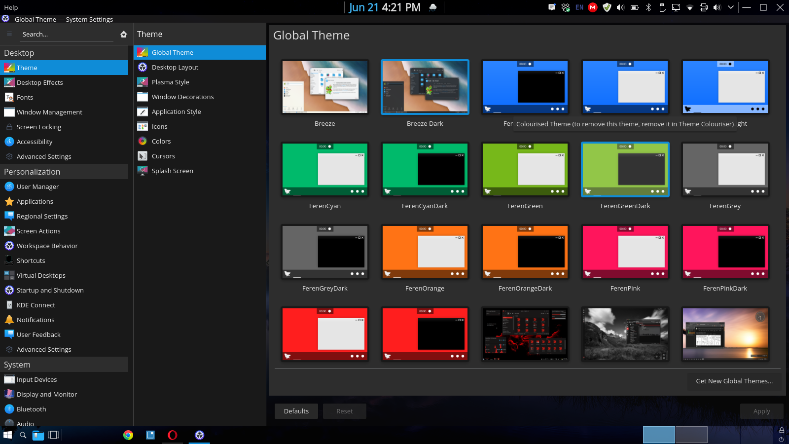
Task: Open Input Devices settings
Action: tap(64, 379)
